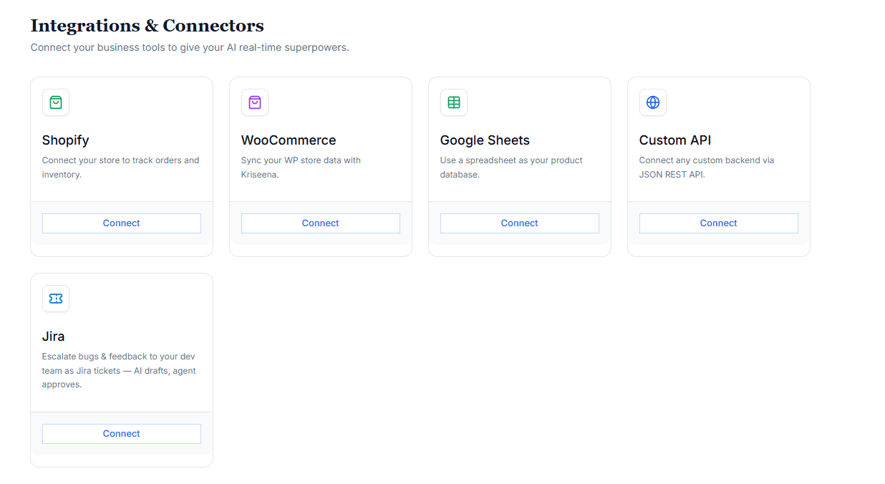The height and width of the screenshot is (484, 885).
Task: Connect the Google Sheets integration
Action: 520,223
